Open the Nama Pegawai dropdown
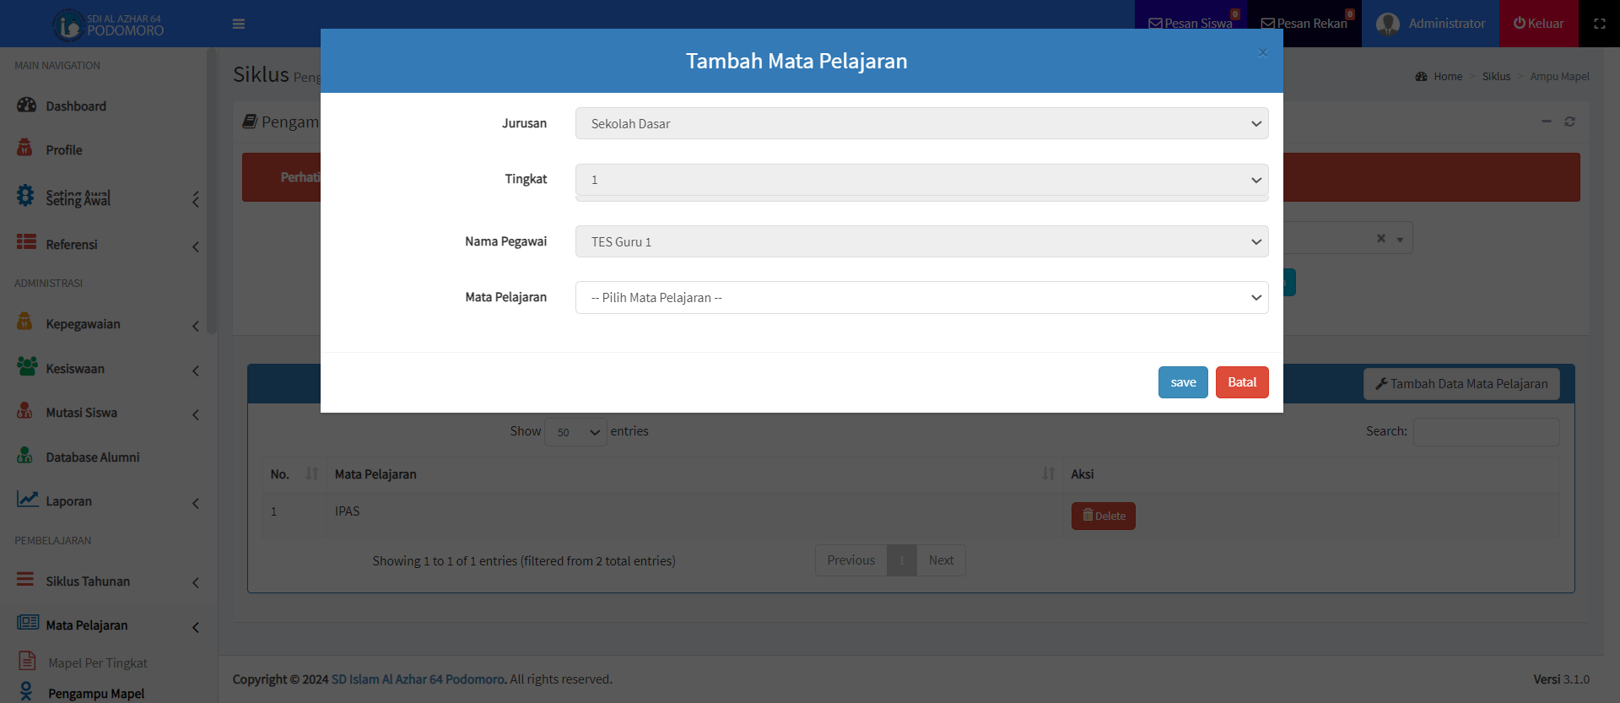 (x=921, y=241)
